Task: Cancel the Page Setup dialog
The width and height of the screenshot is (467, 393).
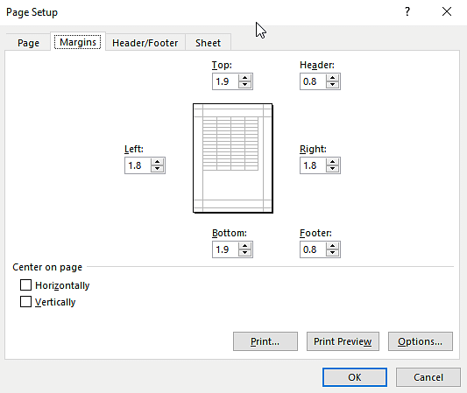Action: click(428, 377)
